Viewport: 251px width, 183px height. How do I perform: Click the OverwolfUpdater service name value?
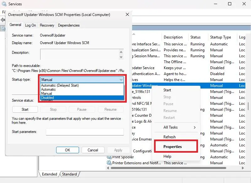[x=52, y=35]
